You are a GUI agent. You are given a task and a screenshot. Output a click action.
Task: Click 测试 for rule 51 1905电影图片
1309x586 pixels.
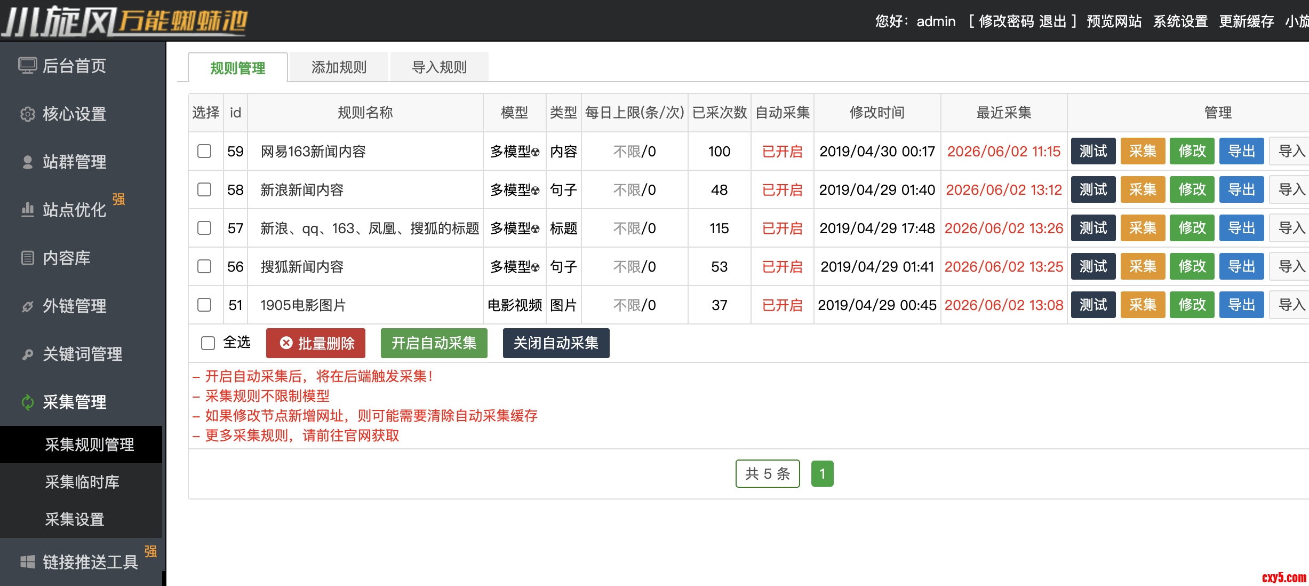point(1094,305)
